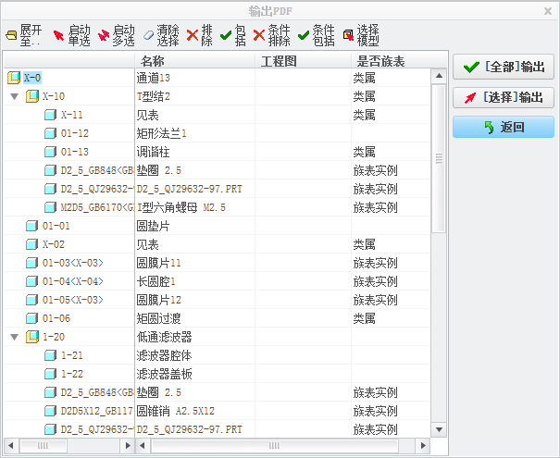Click the part icon for D2D5X12_GB117
The image size is (560, 458).
(50, 411)
